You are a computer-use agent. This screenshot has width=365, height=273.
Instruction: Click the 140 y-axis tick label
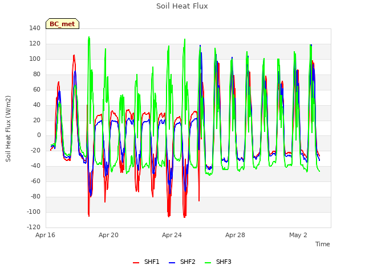click(x=35, y=28)
